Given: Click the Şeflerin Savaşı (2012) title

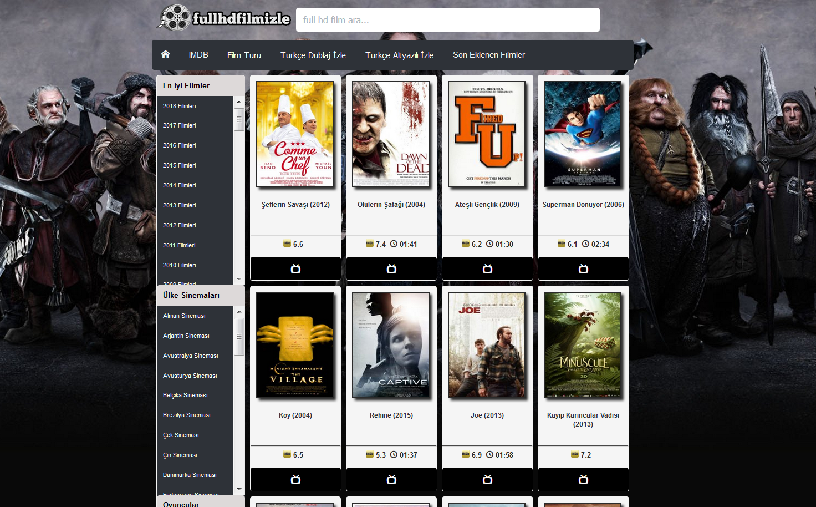Looking at the screenshot, I should tap(295, 205).
